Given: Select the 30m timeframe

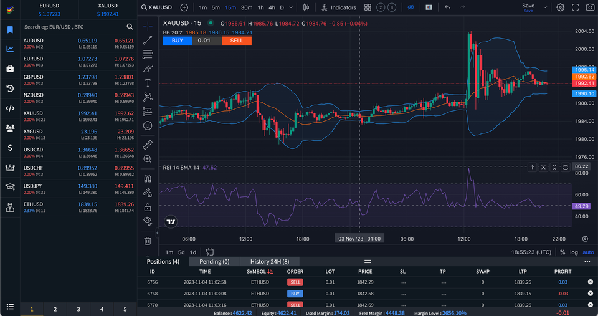Looking at the screenshot, I should tap(247, 7).
